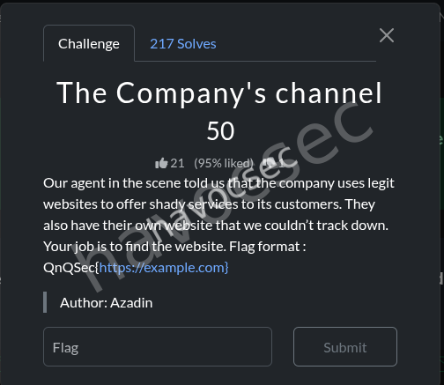Viewport: 444px width, 385px height.
Task: Click the "95% liked" rating text
Action: point(224,163)
